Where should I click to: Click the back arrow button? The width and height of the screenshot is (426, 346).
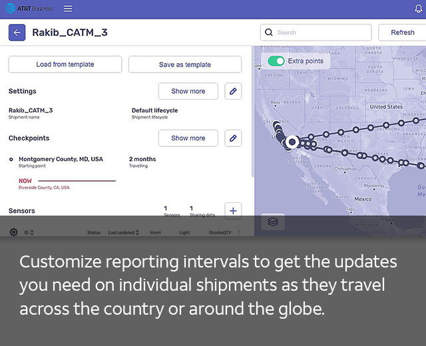[17, 33]
